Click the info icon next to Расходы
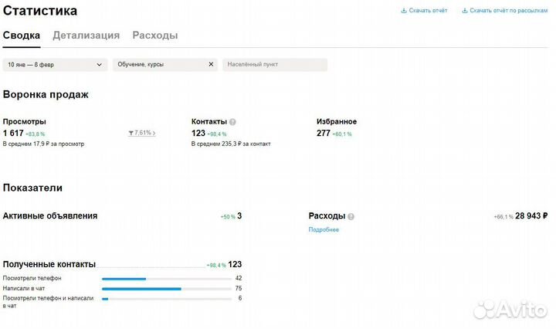556x329 pixels. point(351,217)
